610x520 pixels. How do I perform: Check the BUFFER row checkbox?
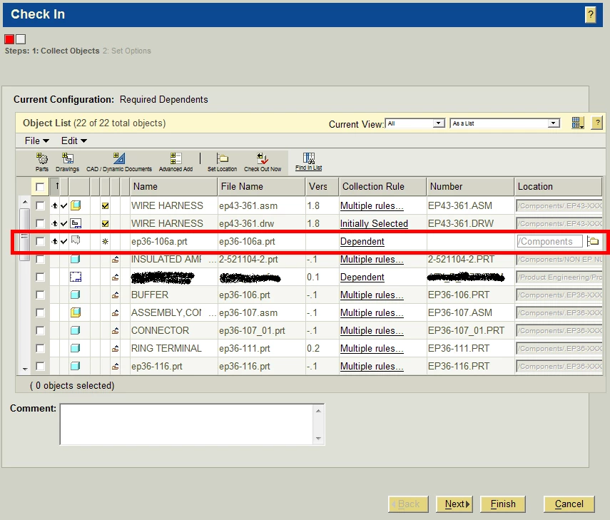pos(40,295)
